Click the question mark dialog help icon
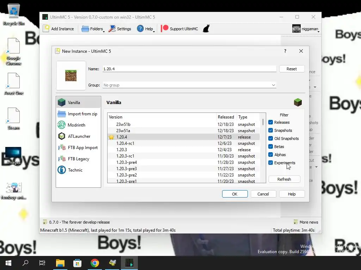This screenshot has height=270, width=361. [x=285, y=51]
